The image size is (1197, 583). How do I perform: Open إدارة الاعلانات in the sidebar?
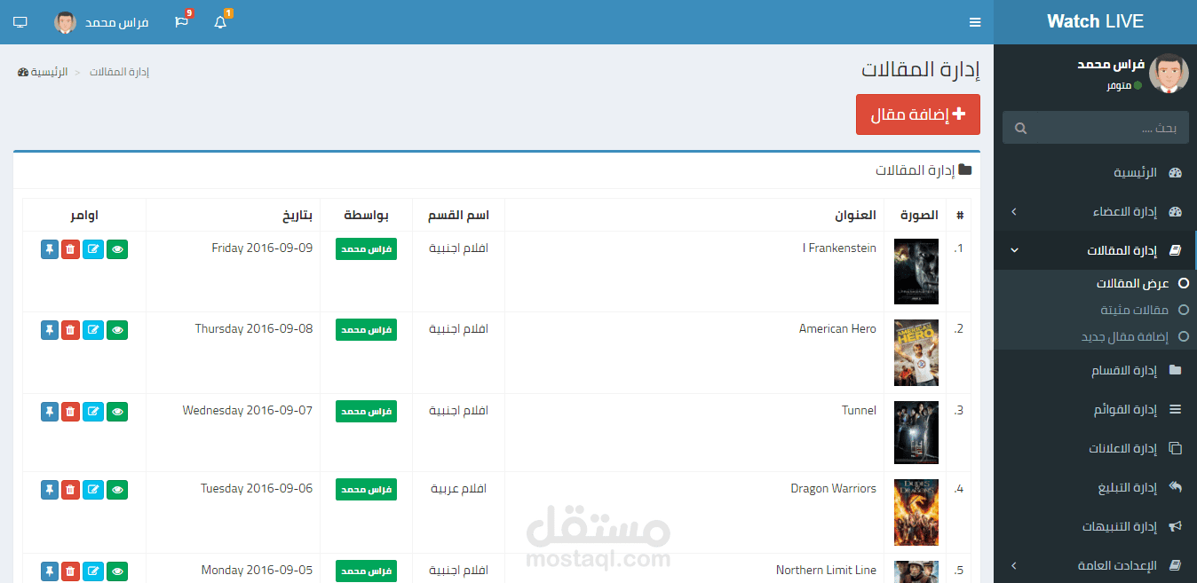[1095, 448]
